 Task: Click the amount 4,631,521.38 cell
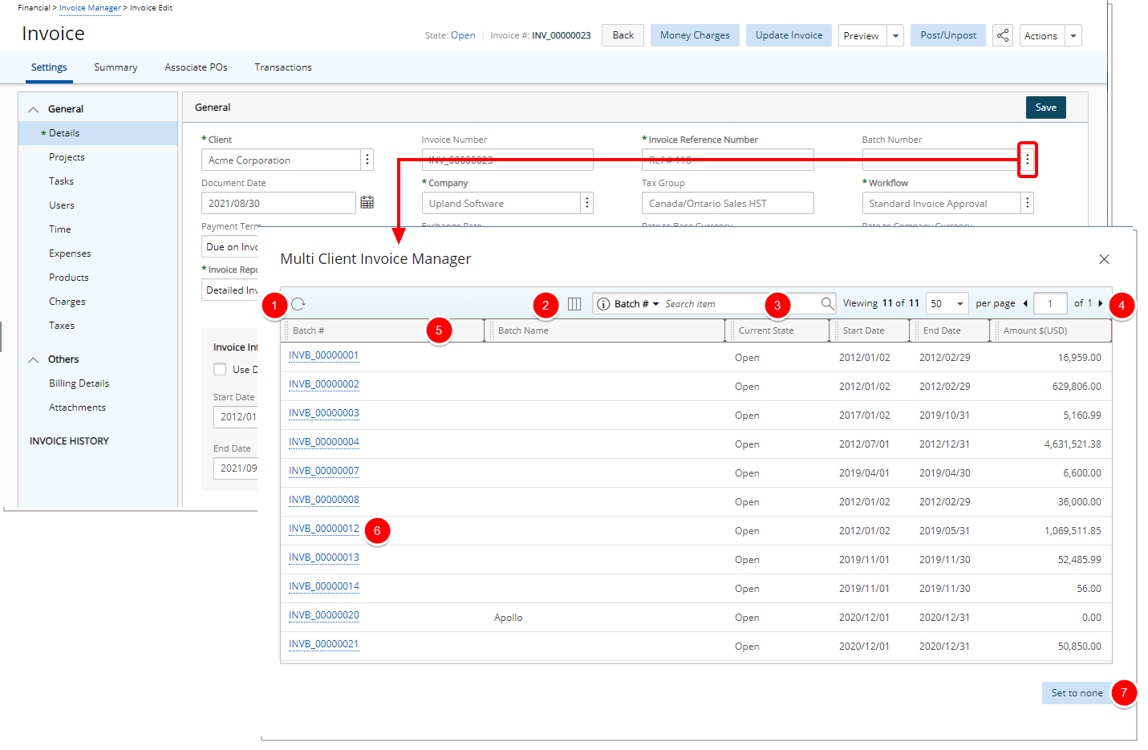(1073, 444)
